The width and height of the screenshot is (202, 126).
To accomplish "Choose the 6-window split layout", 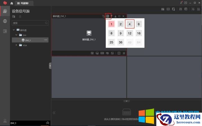I will [139, 24].
